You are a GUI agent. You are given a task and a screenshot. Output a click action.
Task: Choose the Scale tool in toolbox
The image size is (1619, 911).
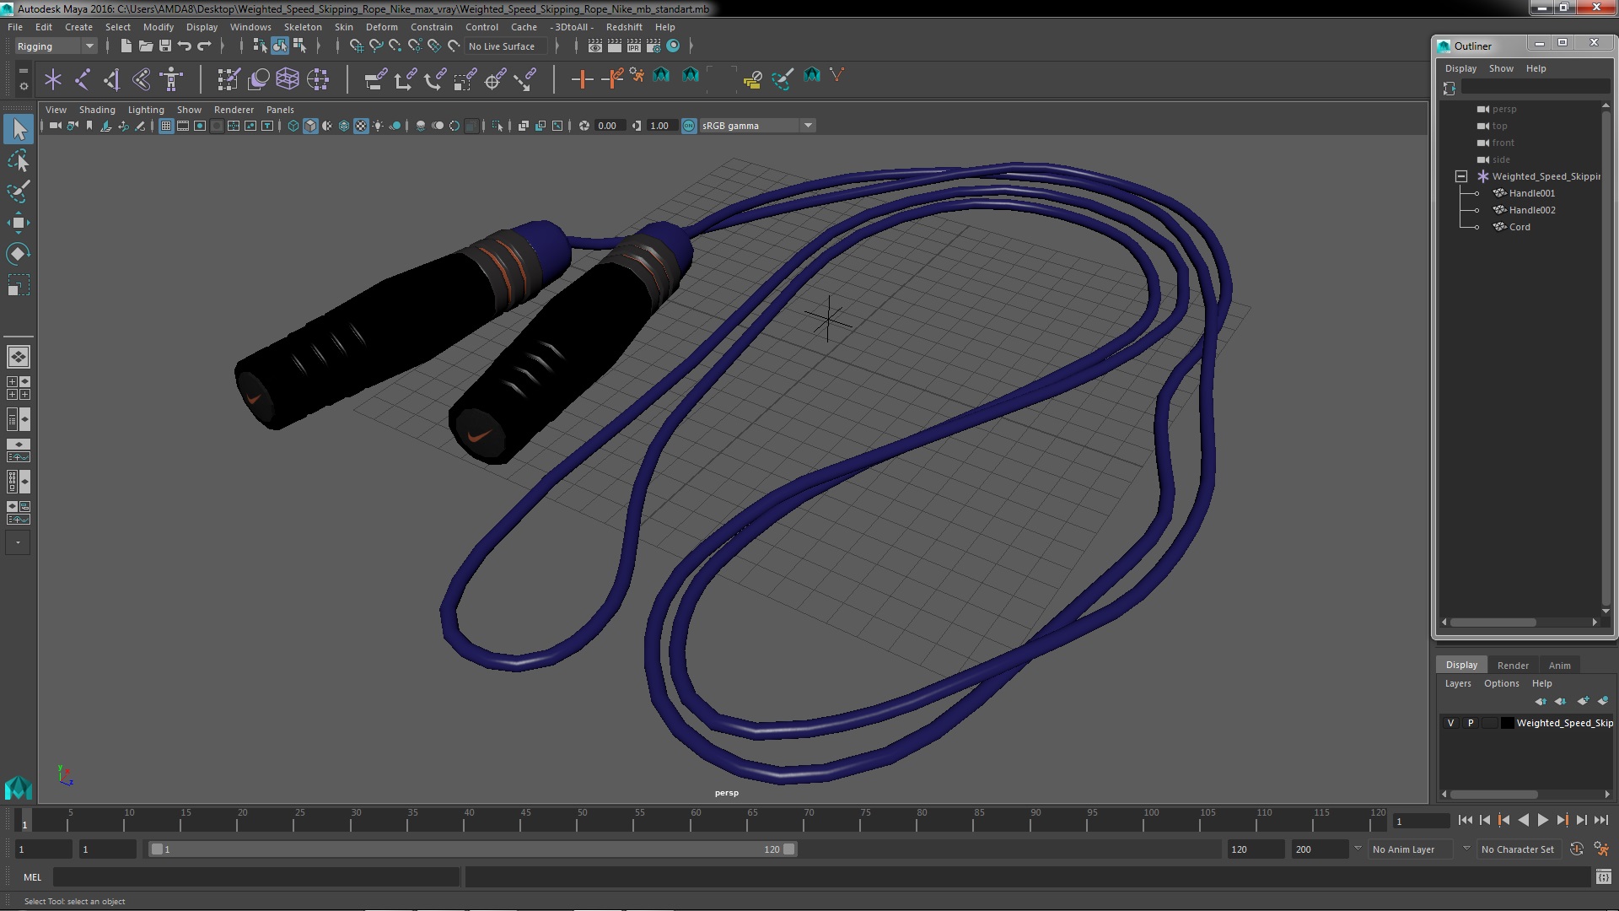click(x=19, y=285)
